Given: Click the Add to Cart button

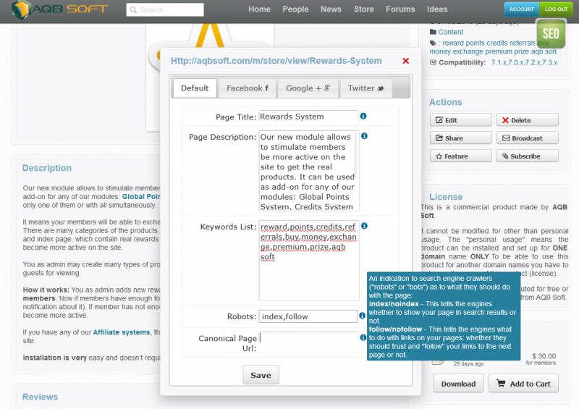Looking at the screenshot, I should click(x=523, y=384).
